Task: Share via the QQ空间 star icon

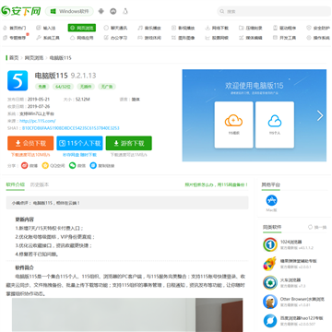Action: tap(45, 166)
